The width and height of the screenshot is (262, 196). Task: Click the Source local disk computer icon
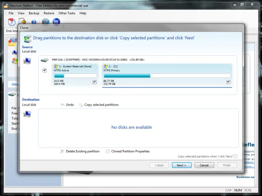click(x=27, y=61)
